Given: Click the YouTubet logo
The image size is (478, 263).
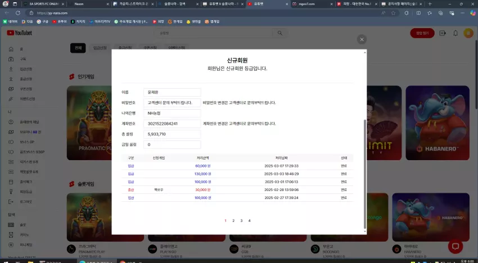Looking at the screenshot, I should coord(20,33).
